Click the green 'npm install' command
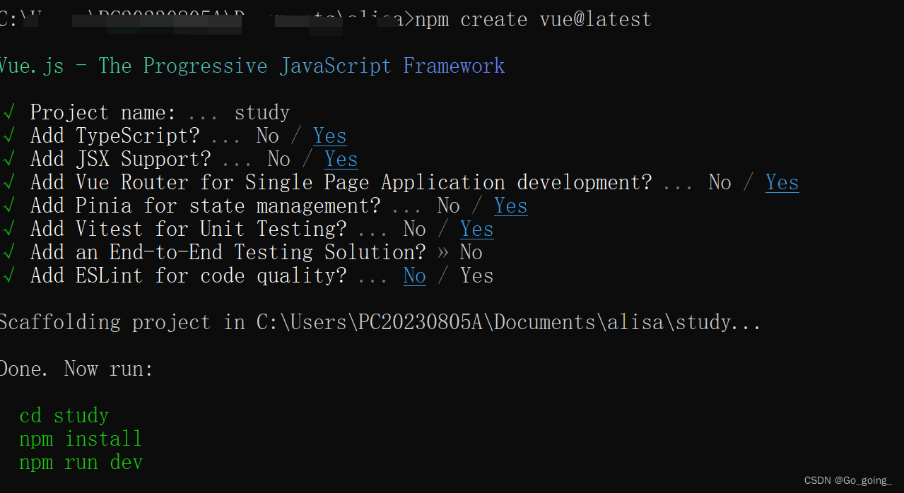The image size is (904, 493). coord(81,439)
